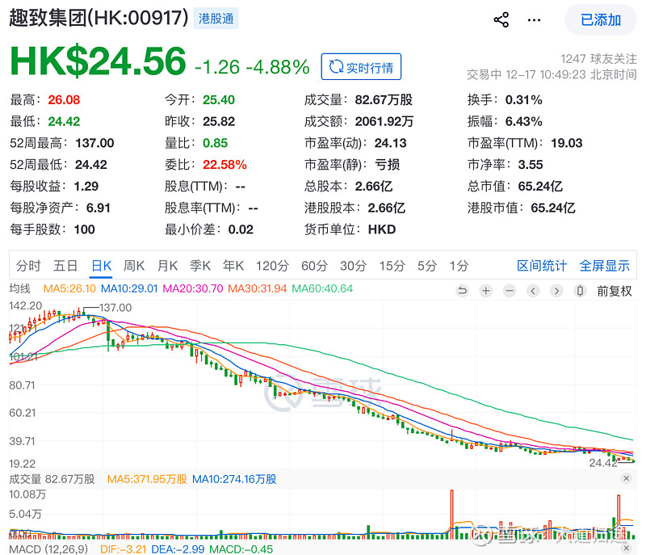
Task: Select the 日K tab
Action: click(102, 266)
